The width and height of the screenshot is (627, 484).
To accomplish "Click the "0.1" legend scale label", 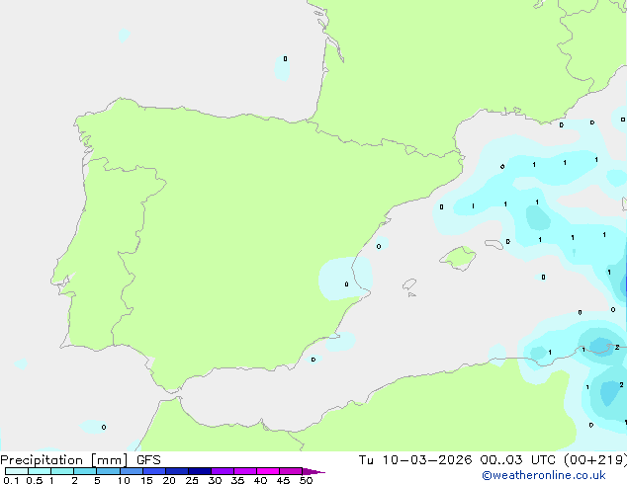I will [x=11, y=480].
